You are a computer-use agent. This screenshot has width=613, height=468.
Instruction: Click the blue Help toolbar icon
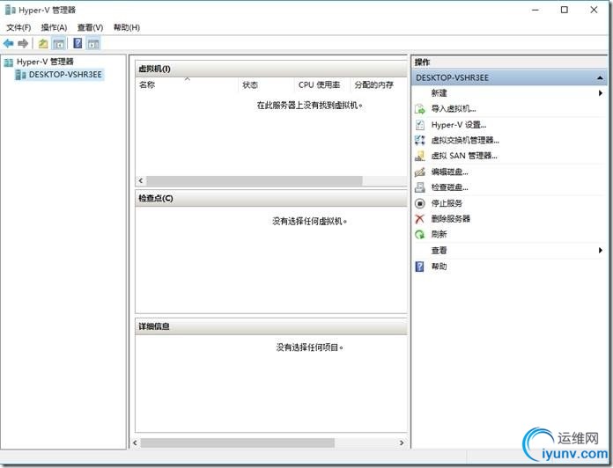pos(78,43)
